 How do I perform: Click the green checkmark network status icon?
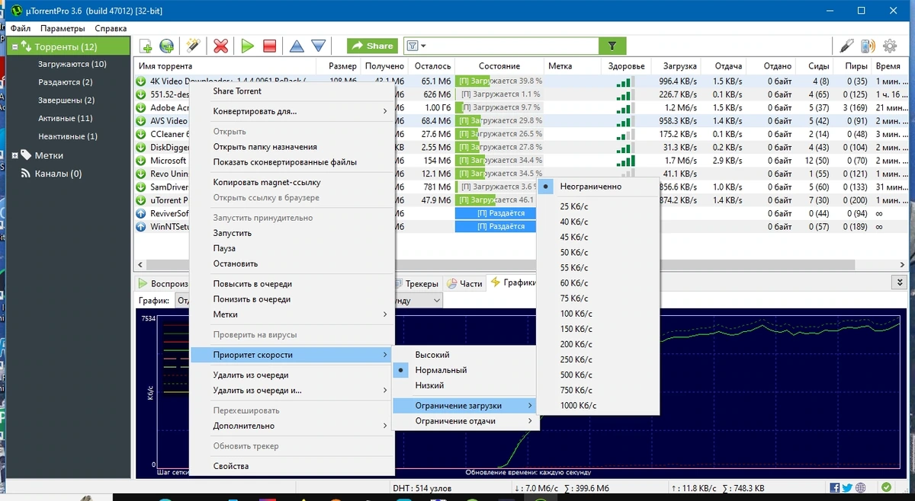[885, 488]
